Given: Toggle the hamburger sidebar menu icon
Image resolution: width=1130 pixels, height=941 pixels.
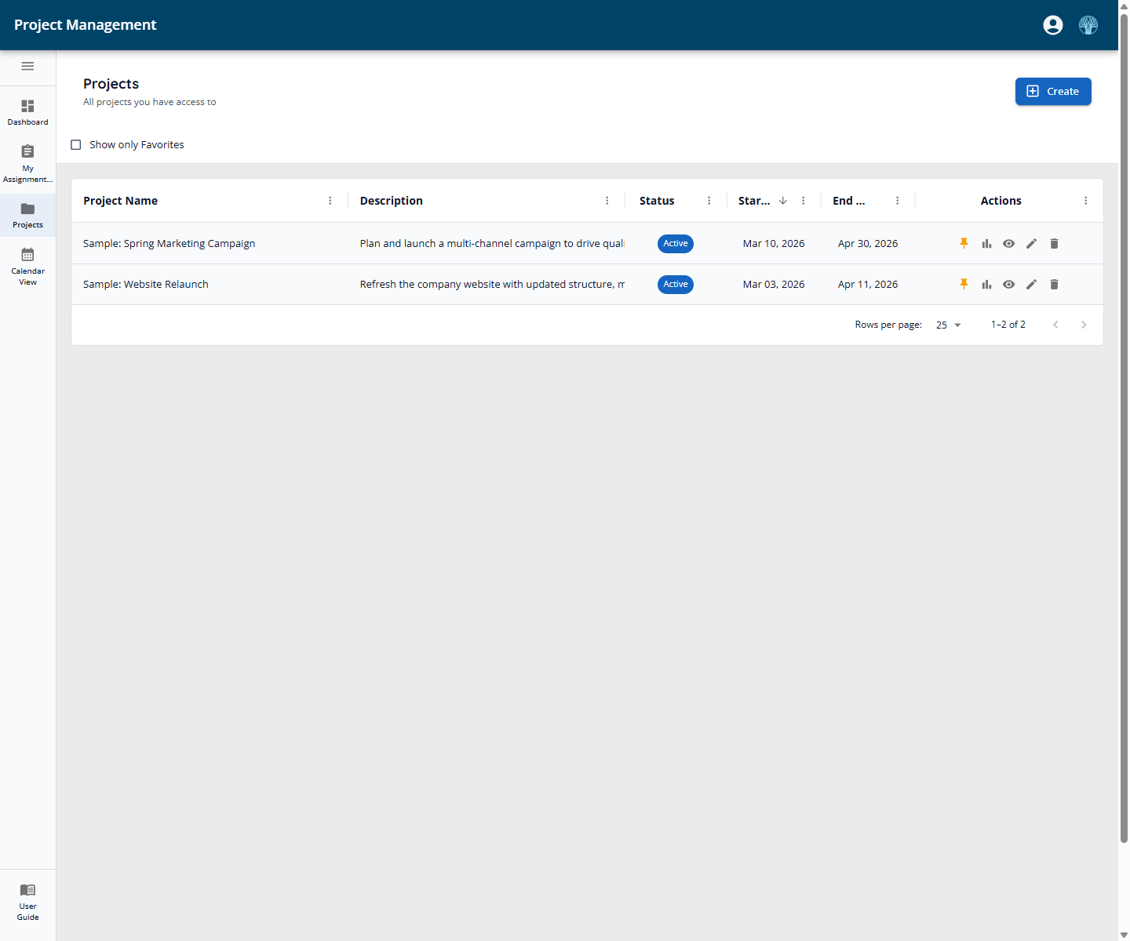Looking at the screenshot, I should [x=27, y=66].
